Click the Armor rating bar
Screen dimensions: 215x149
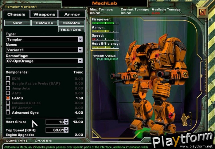point(105,31)
